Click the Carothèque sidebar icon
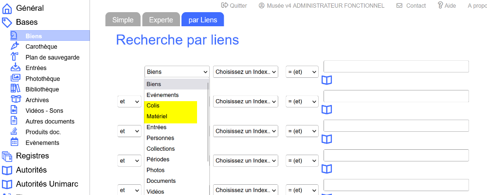This screenshot has width=487, height=195. click(x=15, y=46)
